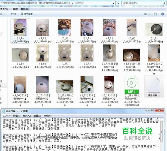167x151 pixels.
Task: Click the 新建文件夹 toolbar button
Action: [x=27, y=14]
